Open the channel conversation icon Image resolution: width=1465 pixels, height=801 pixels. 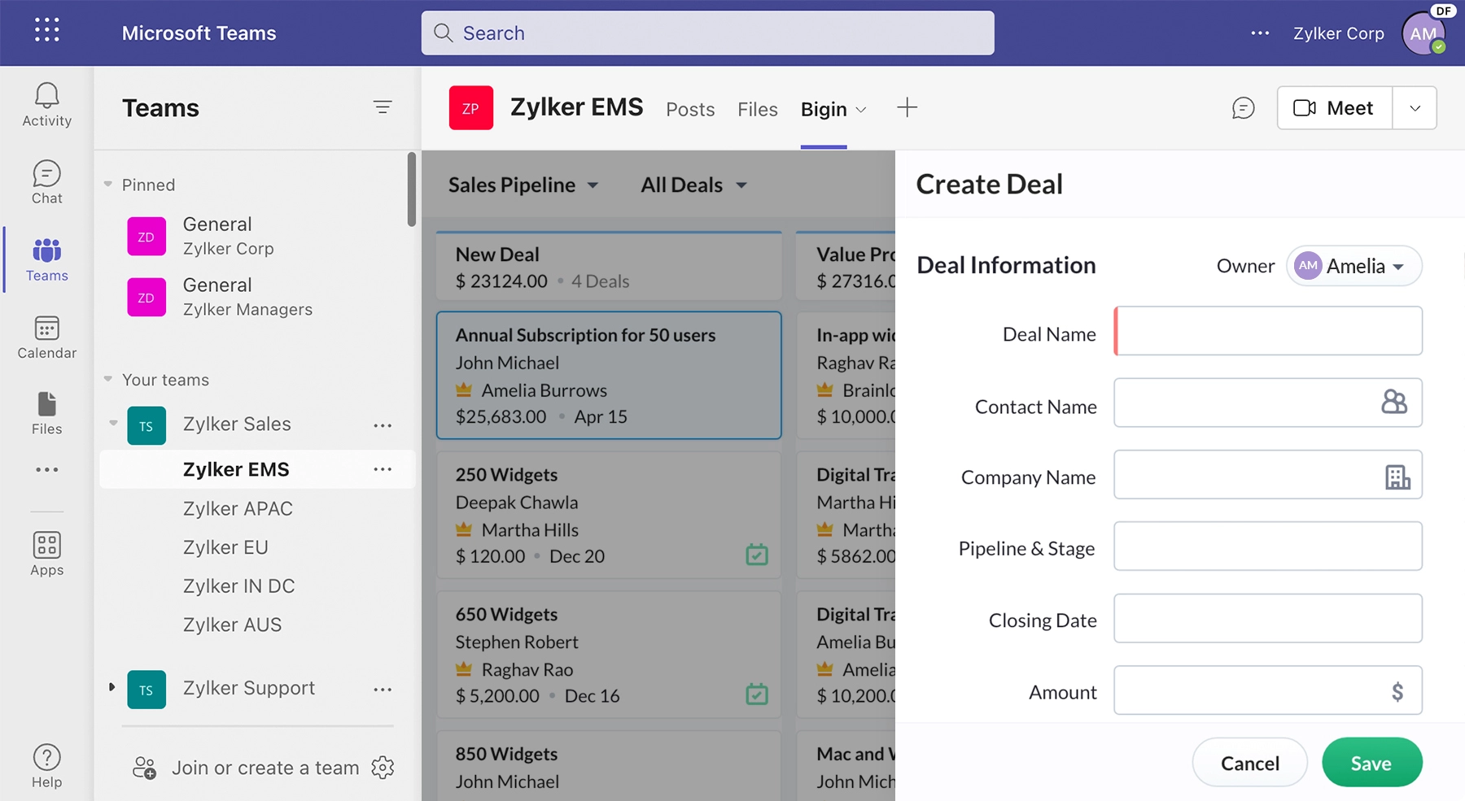[x=1243, y=108]
